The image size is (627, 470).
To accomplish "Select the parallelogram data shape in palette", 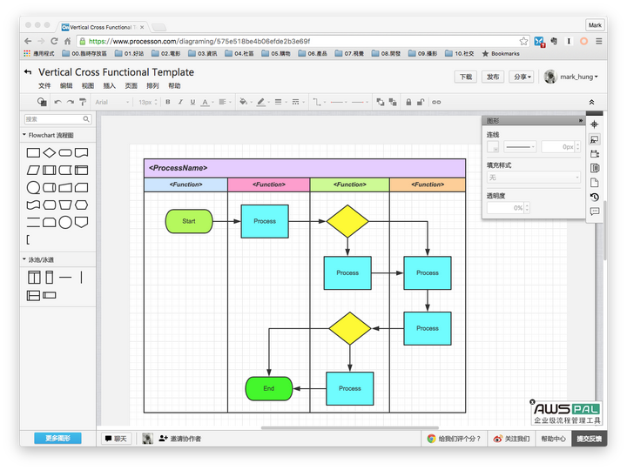I will [x=33, y=171].
